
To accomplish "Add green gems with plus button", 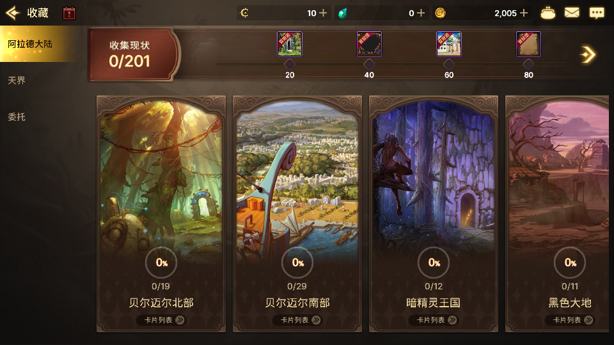I will click(421, 13).
